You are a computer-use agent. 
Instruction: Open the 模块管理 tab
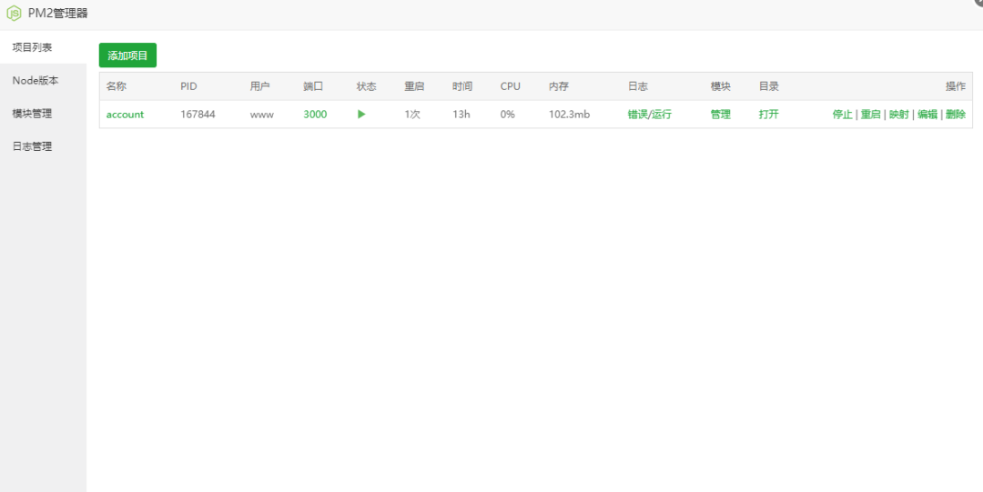point(44,114)
